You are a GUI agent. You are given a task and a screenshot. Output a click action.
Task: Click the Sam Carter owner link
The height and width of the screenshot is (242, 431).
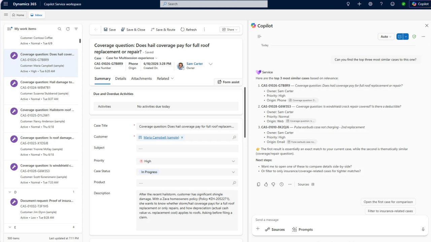point(195,64)
